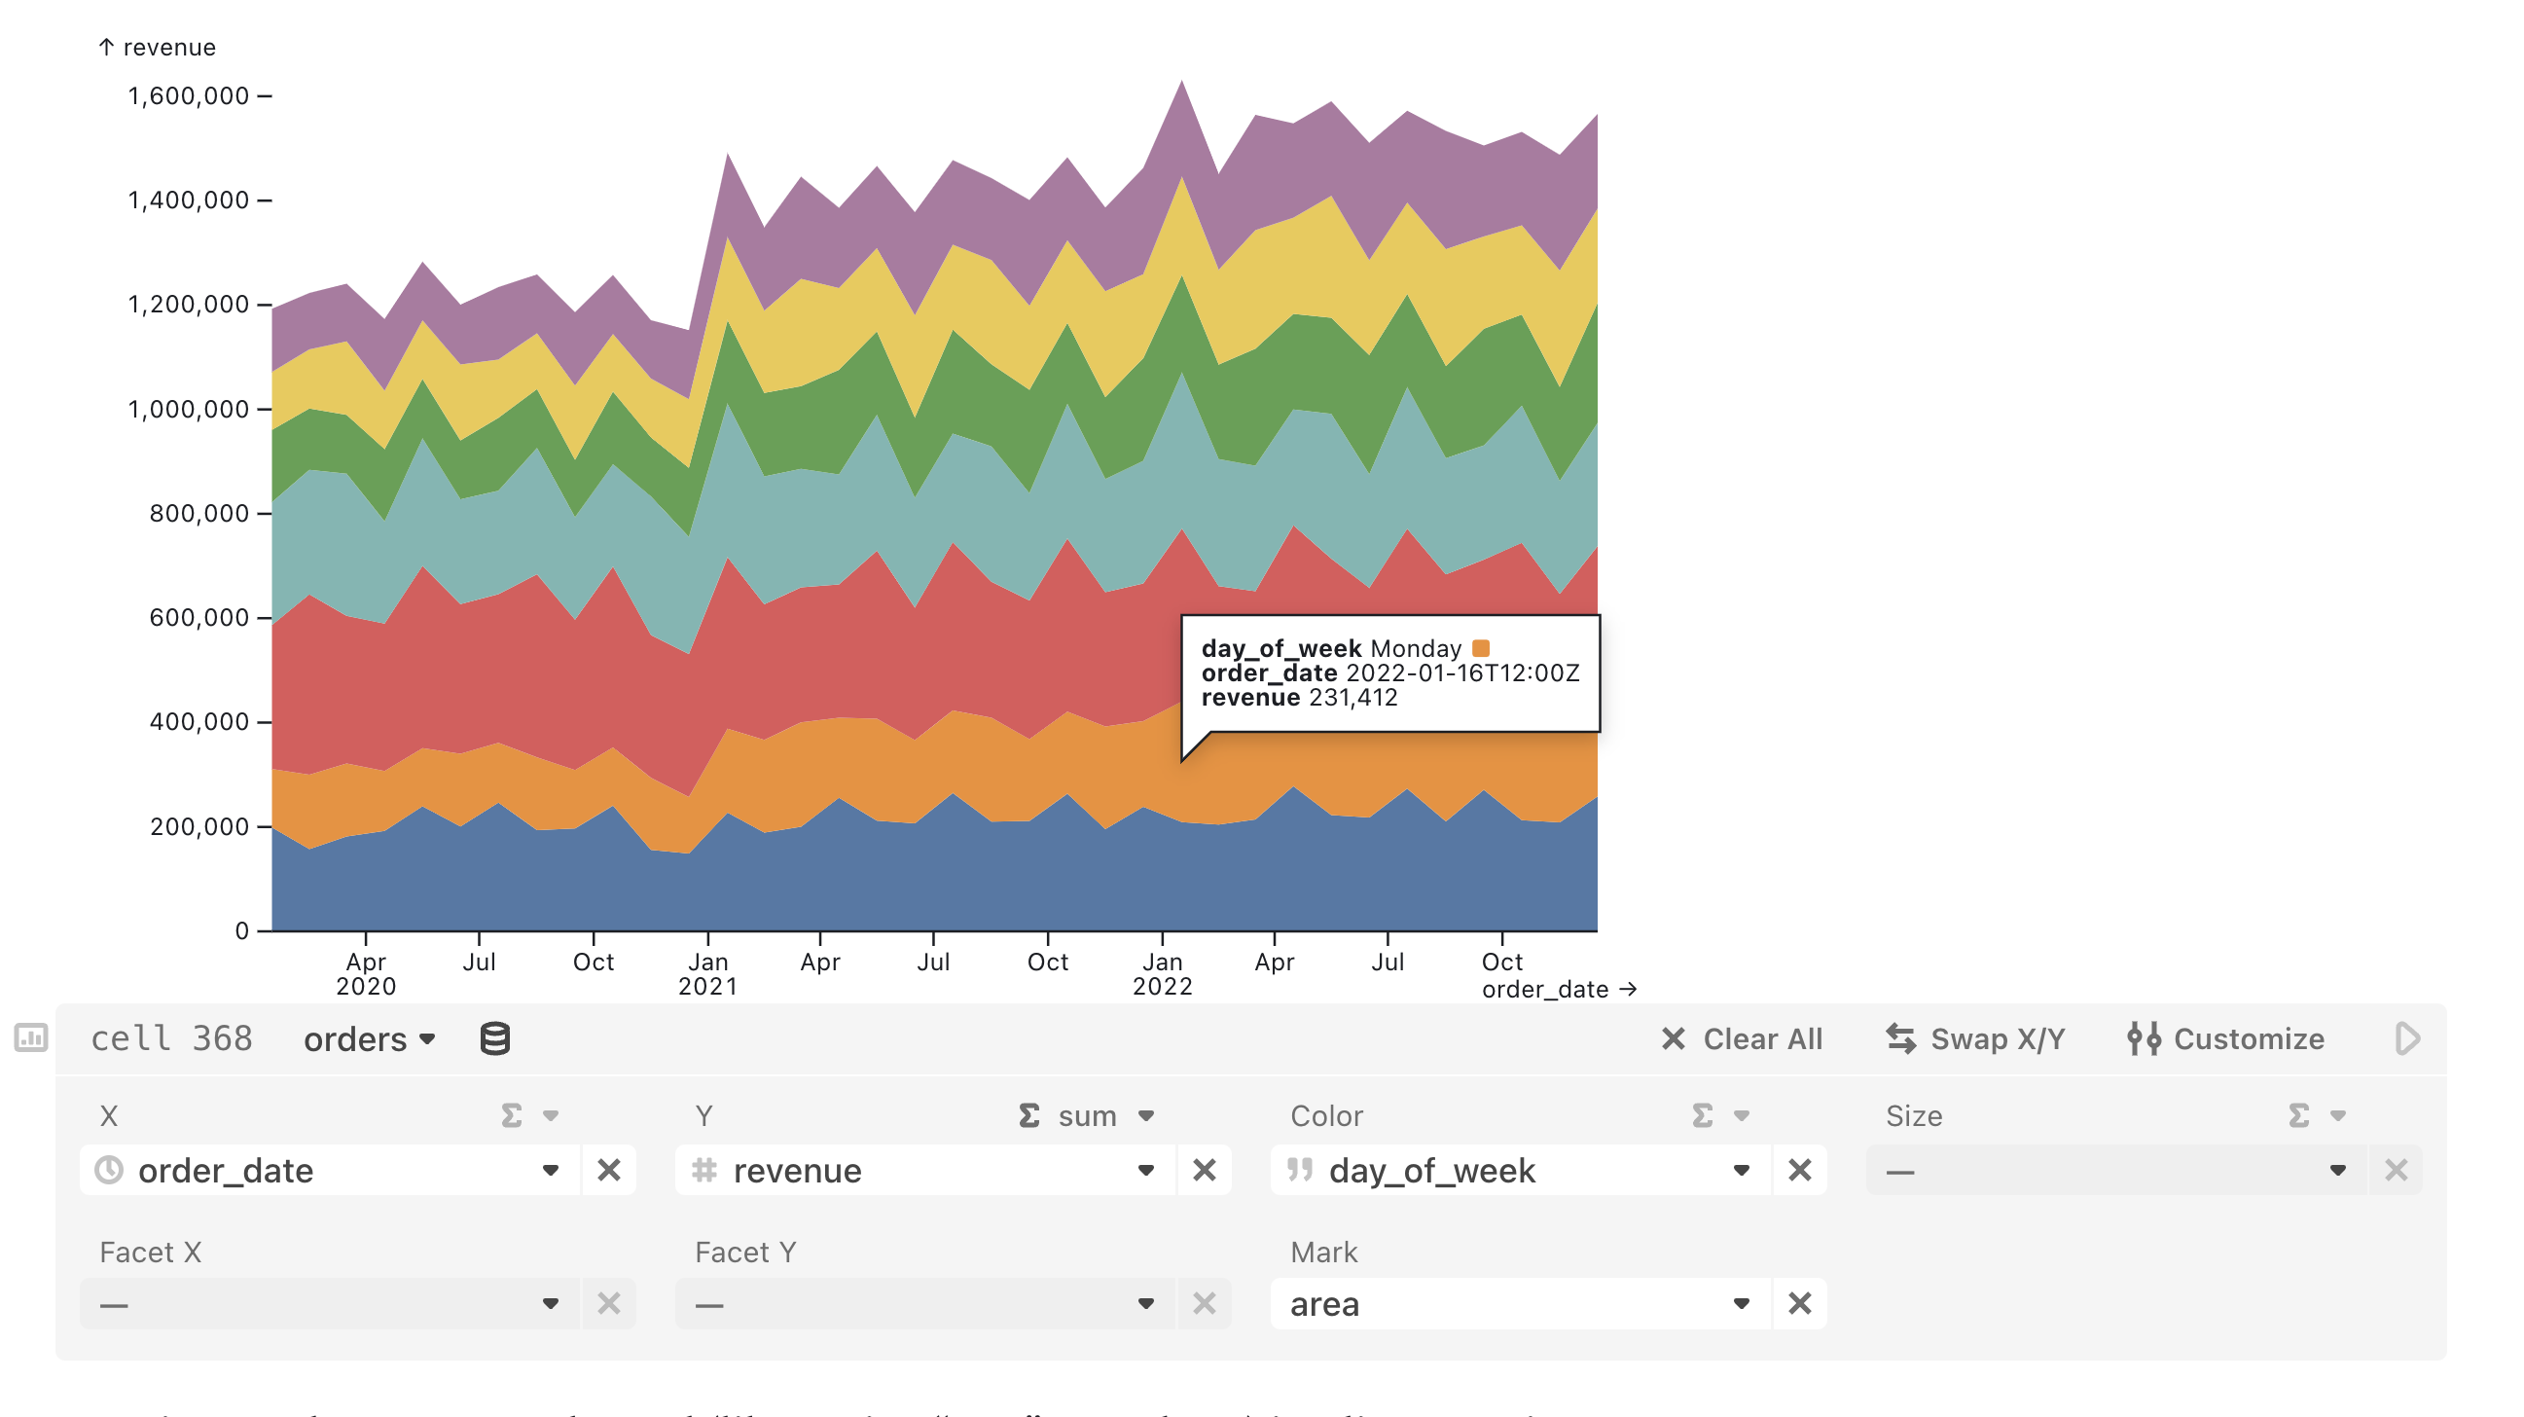This screenshot has height=1417, width=2524.
Task: Remove the order_date X field
Action: pos(612,1171)
